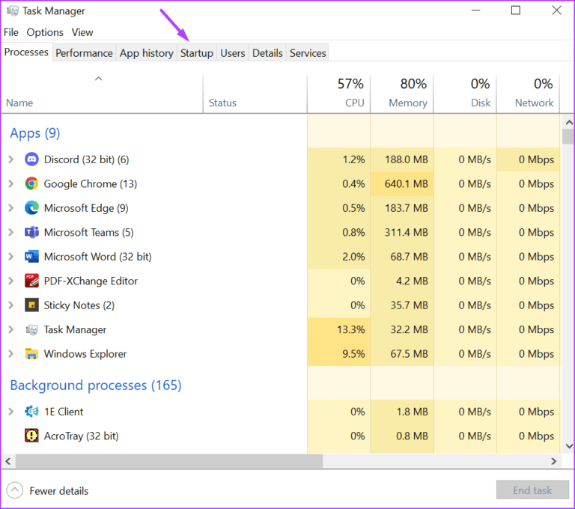Sort by the Disk column header

coord(465,94)
